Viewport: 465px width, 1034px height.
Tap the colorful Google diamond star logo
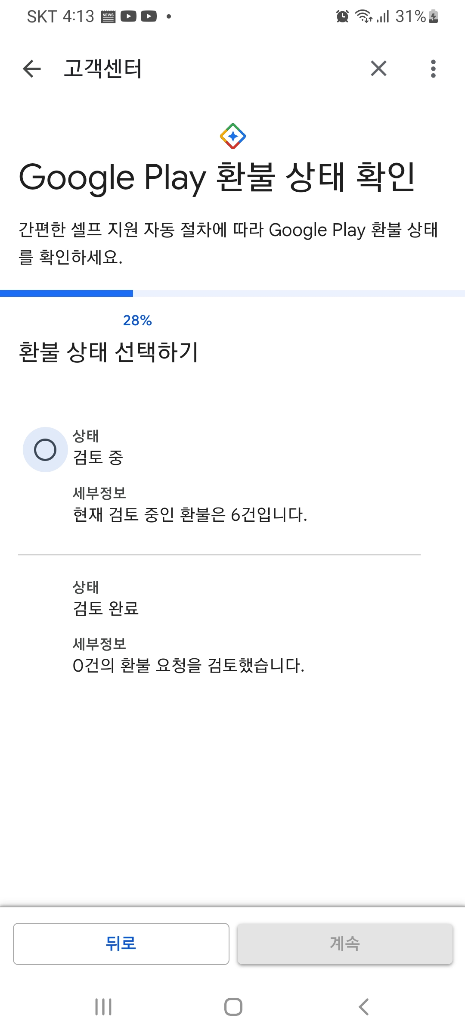point(233,136)
